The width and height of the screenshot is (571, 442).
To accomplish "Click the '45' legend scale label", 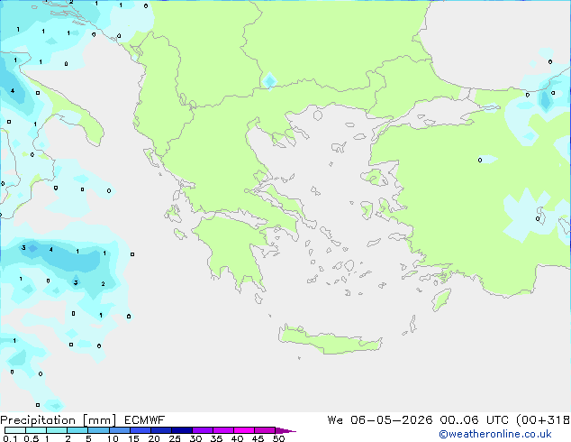I will pyautogui.click(x=258, y=438).
